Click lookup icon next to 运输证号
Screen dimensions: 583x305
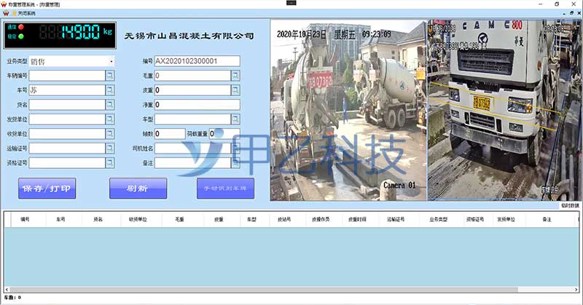click(110, 148)
